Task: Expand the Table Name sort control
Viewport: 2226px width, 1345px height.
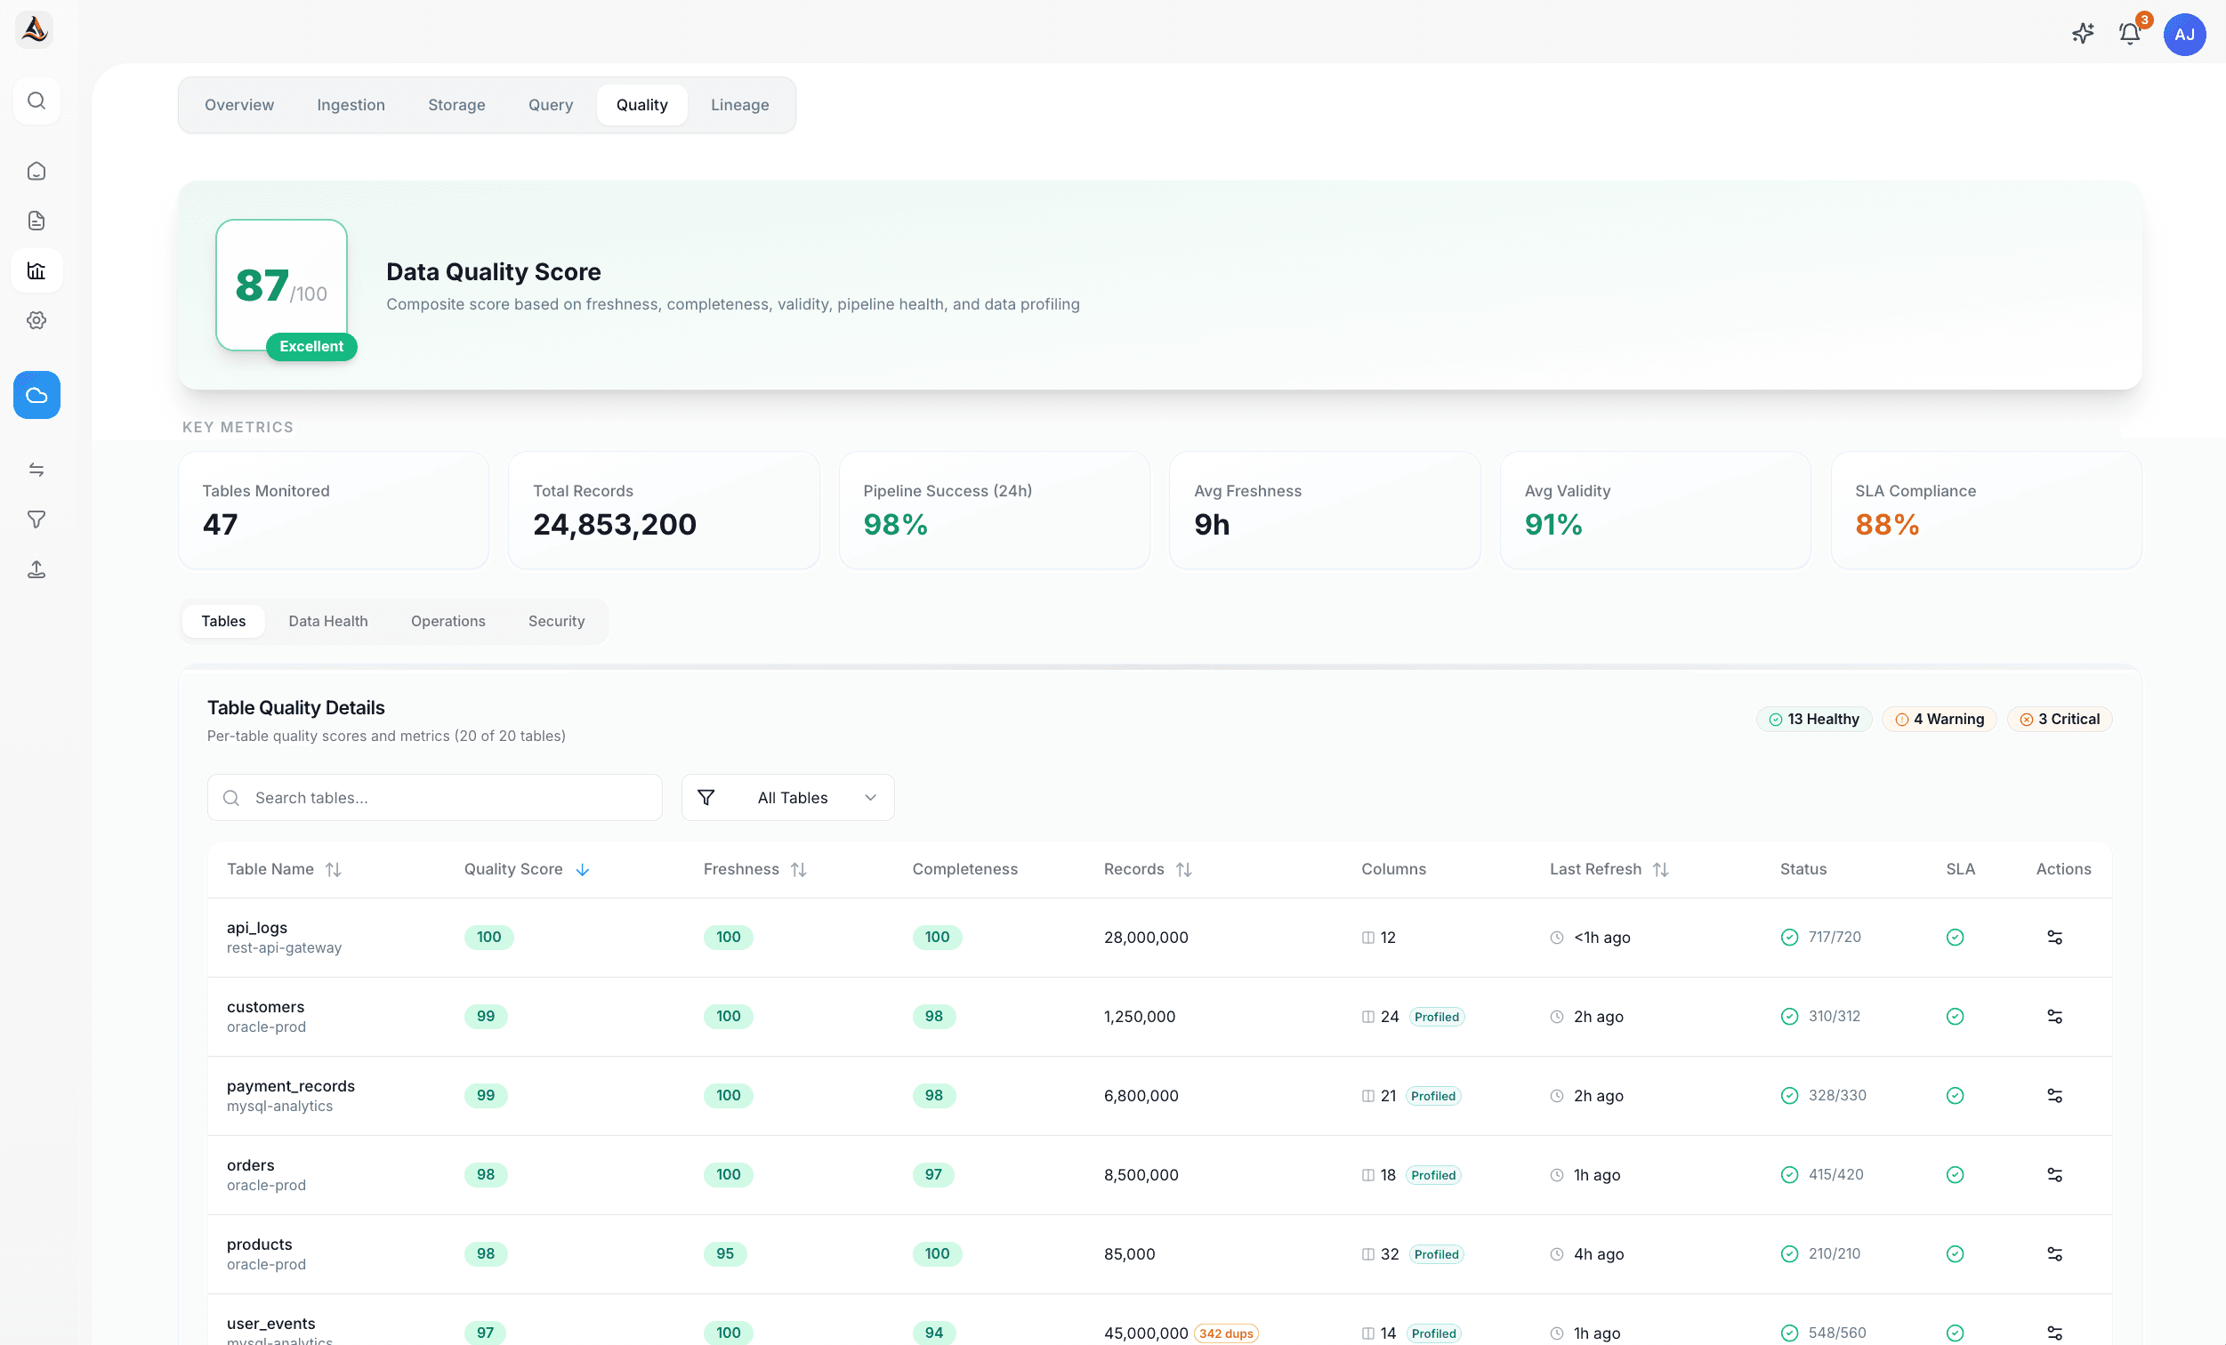Action: click(x=334, y=869)
